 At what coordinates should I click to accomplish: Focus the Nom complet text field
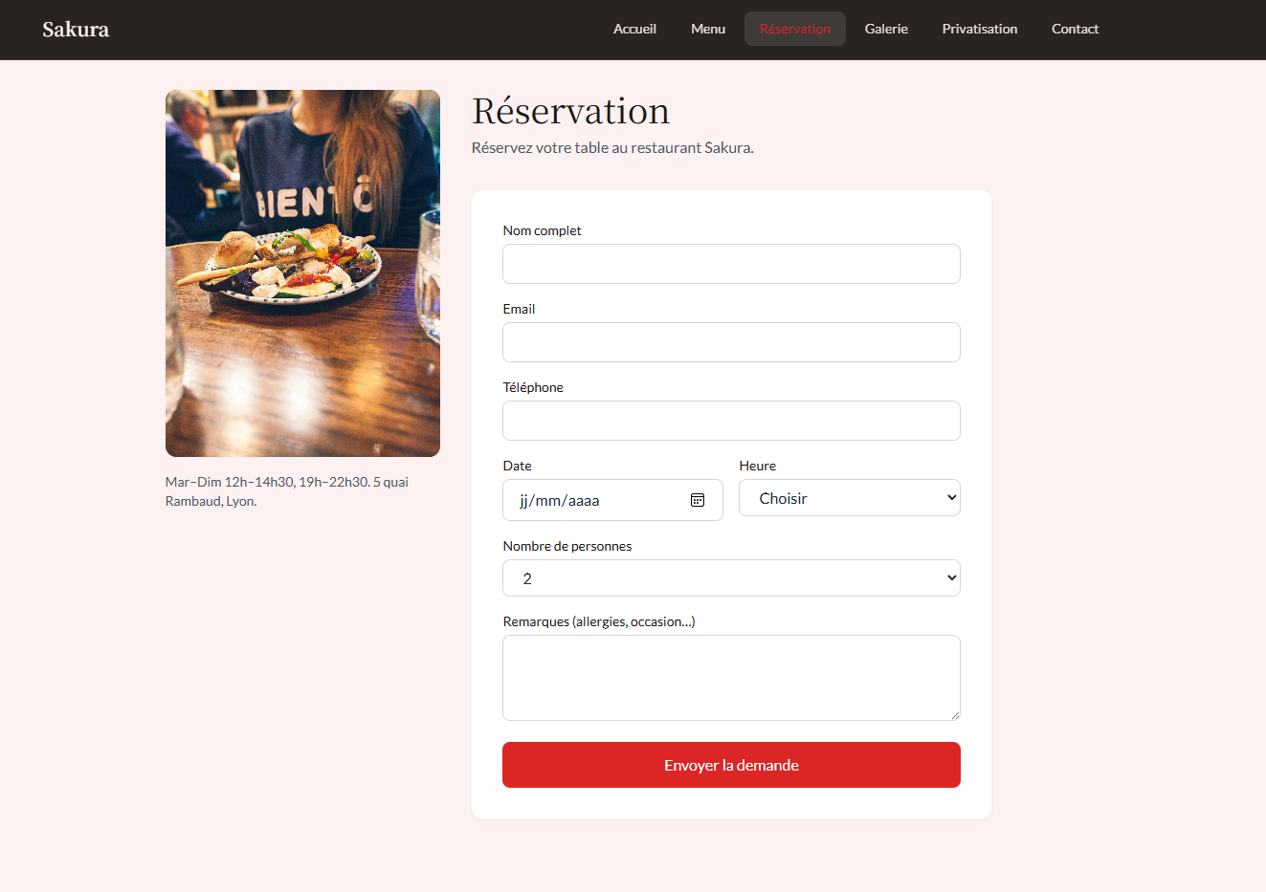(x=731, y=264)
